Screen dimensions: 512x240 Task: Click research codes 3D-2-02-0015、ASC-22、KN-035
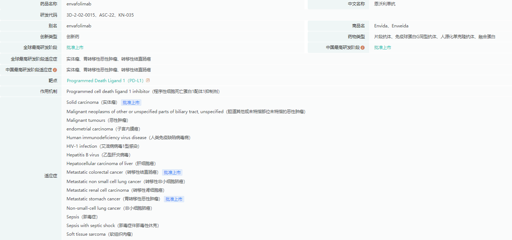click(x=100, y=15)
